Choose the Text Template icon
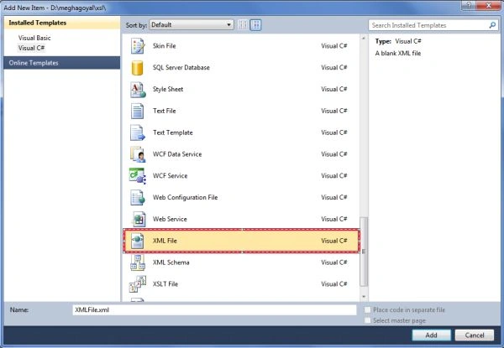The image size is (504, 348). pos(138,132)
